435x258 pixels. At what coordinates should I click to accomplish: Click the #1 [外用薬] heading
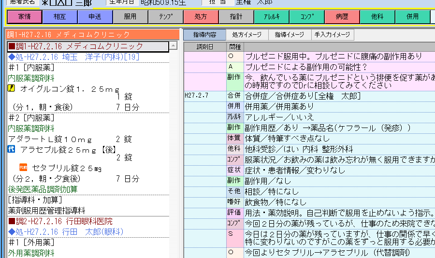click(31, 243)
